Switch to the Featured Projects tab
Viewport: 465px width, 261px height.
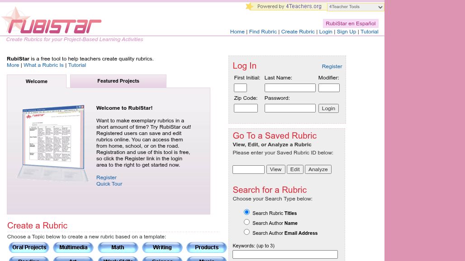118,81
